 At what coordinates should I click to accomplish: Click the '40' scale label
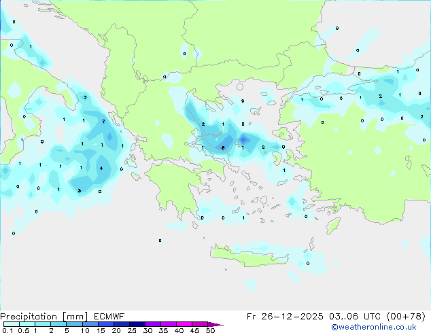[179, 330]
